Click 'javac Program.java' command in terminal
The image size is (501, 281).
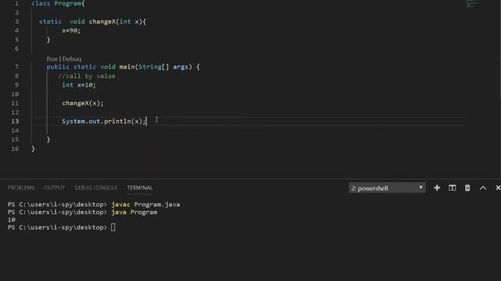click(x=146, y=205)
